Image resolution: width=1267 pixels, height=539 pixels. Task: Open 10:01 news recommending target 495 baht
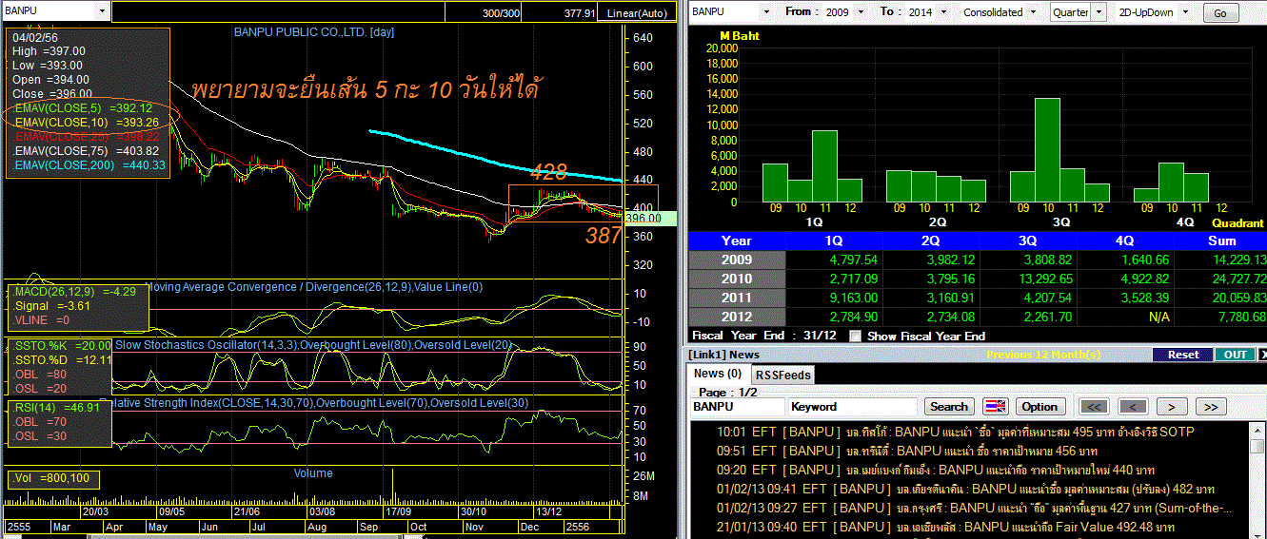click(x=955, y=432)
